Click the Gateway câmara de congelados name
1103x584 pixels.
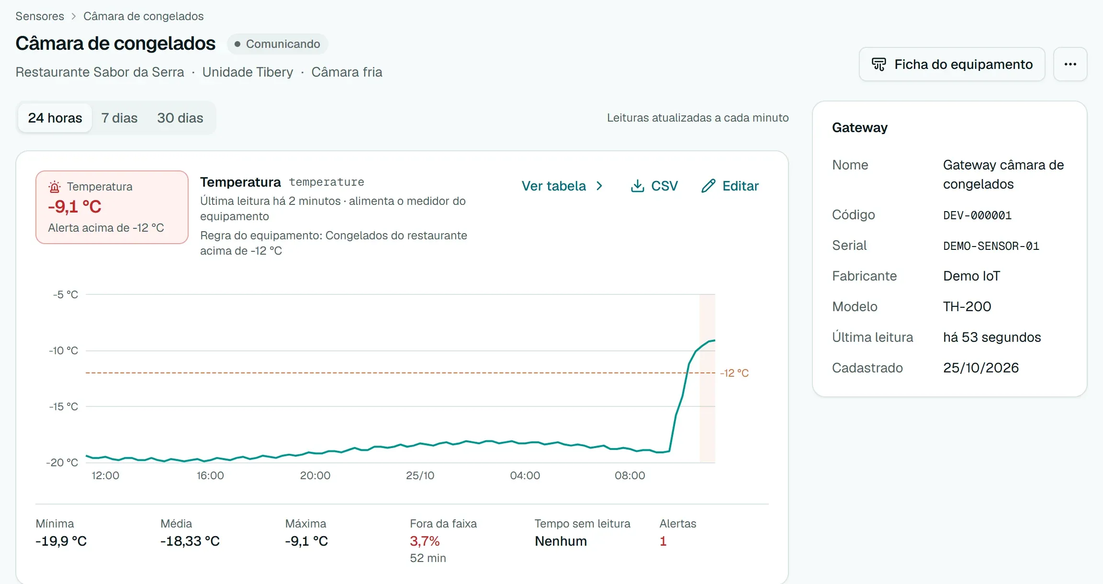click(x=1003, y=174)
